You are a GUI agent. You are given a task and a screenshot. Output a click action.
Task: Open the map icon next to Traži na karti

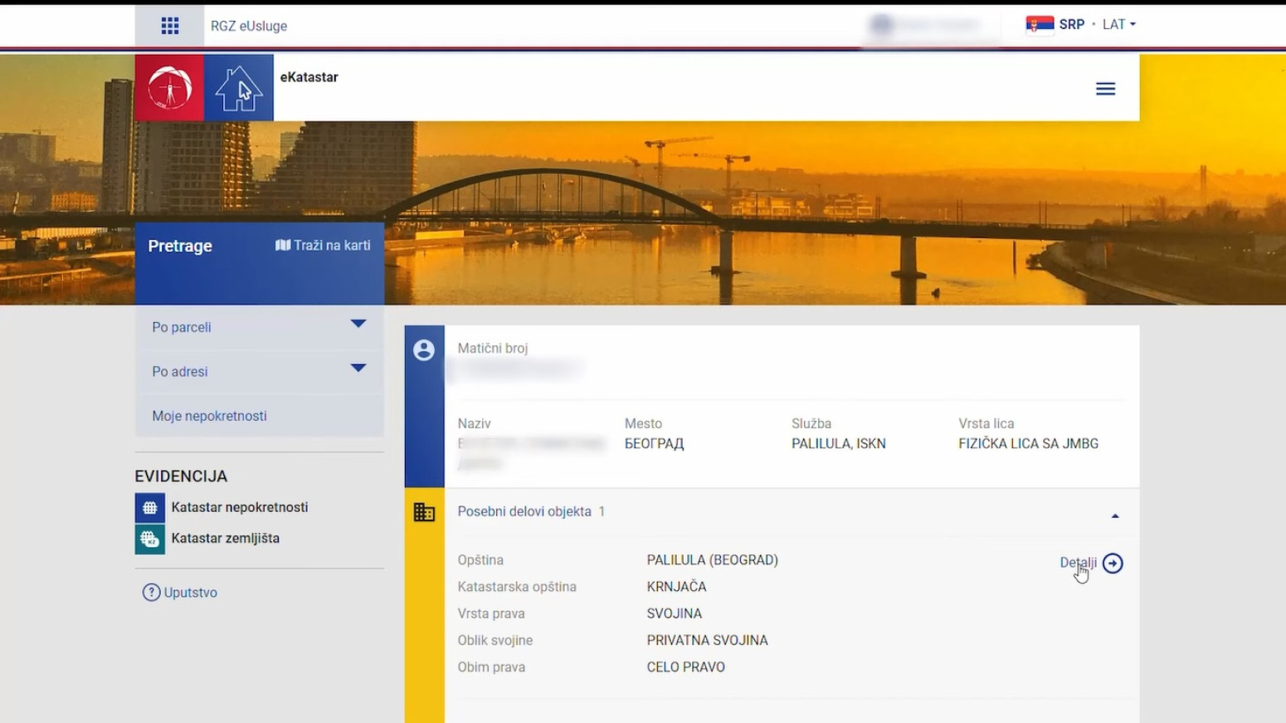click(282, 244)
